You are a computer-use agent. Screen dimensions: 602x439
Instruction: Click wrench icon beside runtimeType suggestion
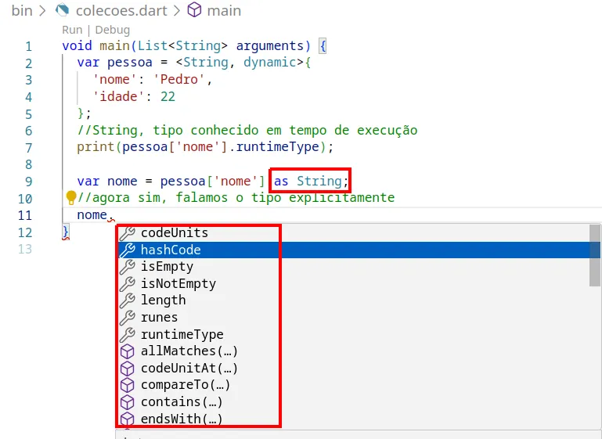[x=127, y=334]
